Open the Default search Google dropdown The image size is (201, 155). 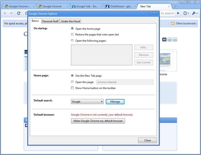tap(87, 102)
